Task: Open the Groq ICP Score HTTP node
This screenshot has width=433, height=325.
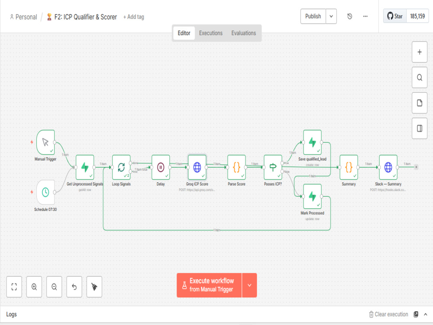Action: pos(197,167)
